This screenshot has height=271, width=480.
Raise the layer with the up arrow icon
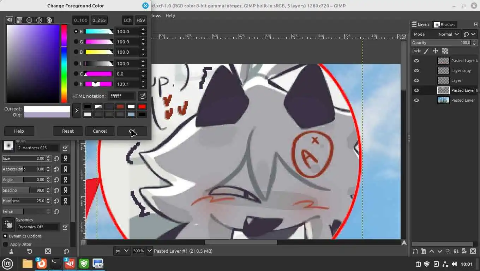click(432, 251)
